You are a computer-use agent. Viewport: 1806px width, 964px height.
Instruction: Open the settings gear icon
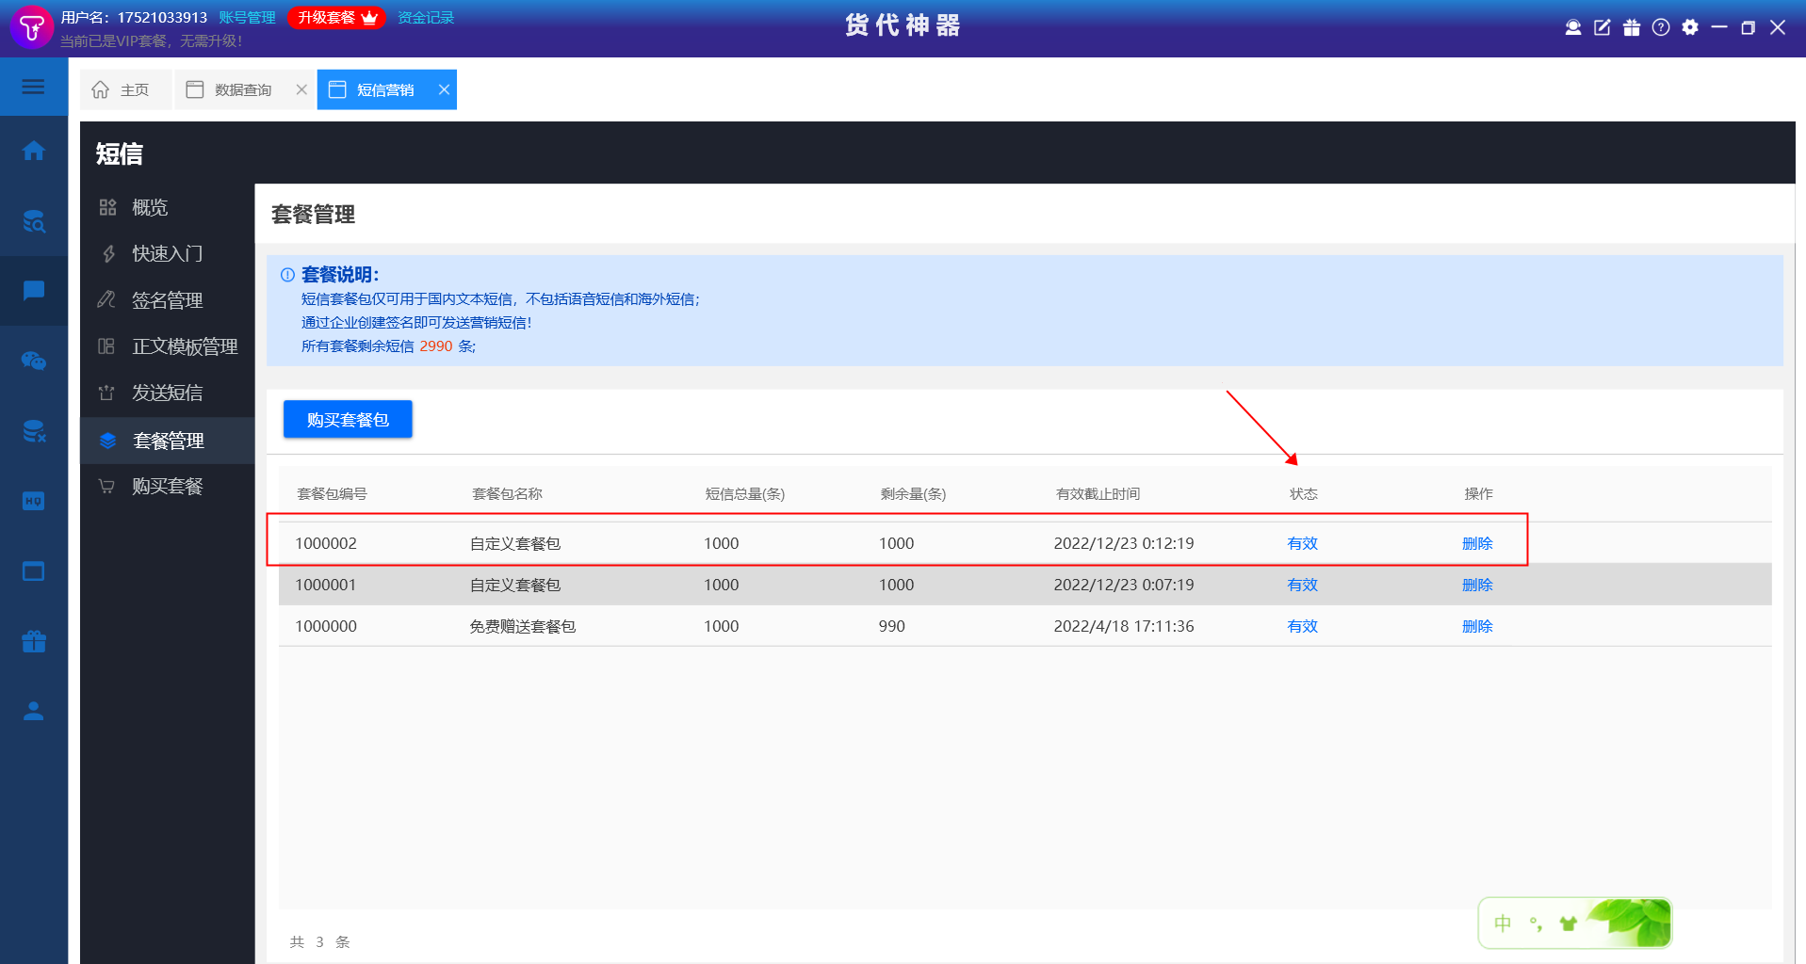pos(1690,27)
